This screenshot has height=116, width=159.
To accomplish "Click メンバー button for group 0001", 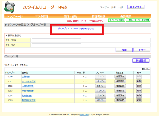I will [x=101, y=81].
